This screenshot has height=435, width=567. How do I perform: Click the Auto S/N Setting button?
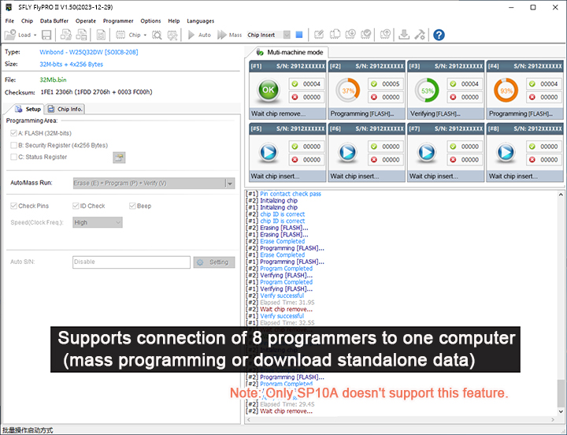pos(214,262)
